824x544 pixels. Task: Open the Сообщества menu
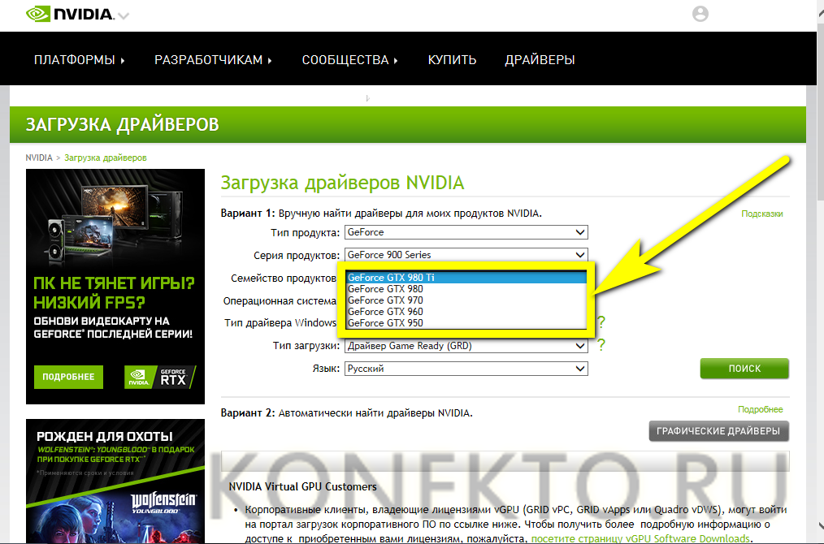tap(350, 60)
